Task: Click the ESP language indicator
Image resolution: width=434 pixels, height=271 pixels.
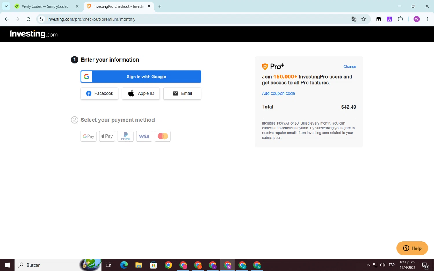Action: tap(392, 265)
